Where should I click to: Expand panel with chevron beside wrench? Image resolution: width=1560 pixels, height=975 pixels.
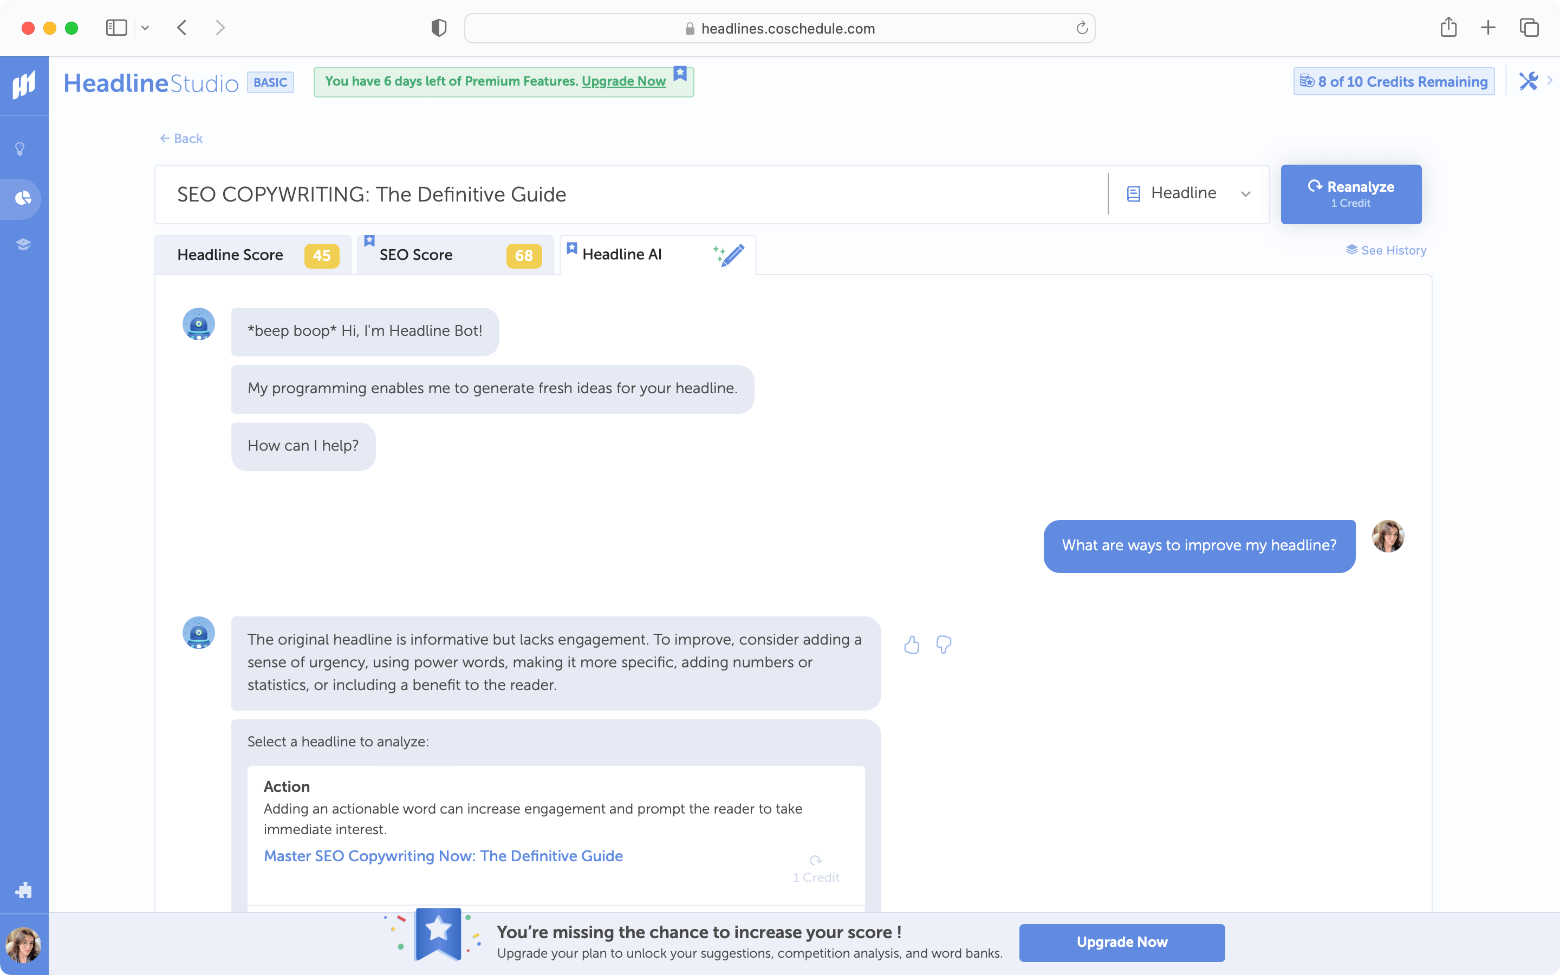tap(1550, 81)
